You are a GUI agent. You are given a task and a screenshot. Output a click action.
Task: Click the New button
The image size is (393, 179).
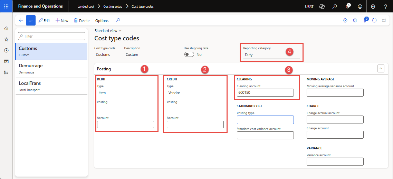coord(62,21)
